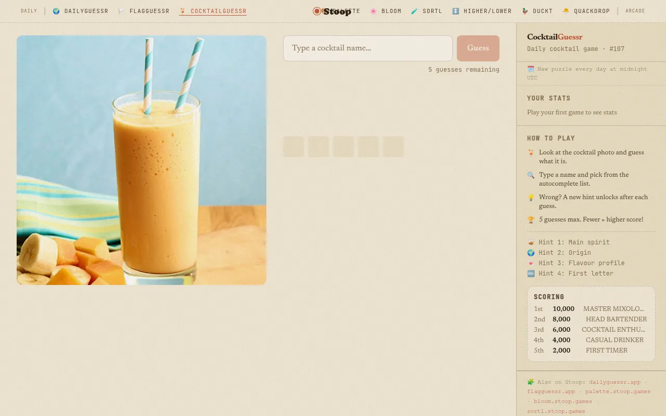Click the HEAD BARTENDER rank label
The width and height of the screenshot is (666, 416).
pos(617,319)
